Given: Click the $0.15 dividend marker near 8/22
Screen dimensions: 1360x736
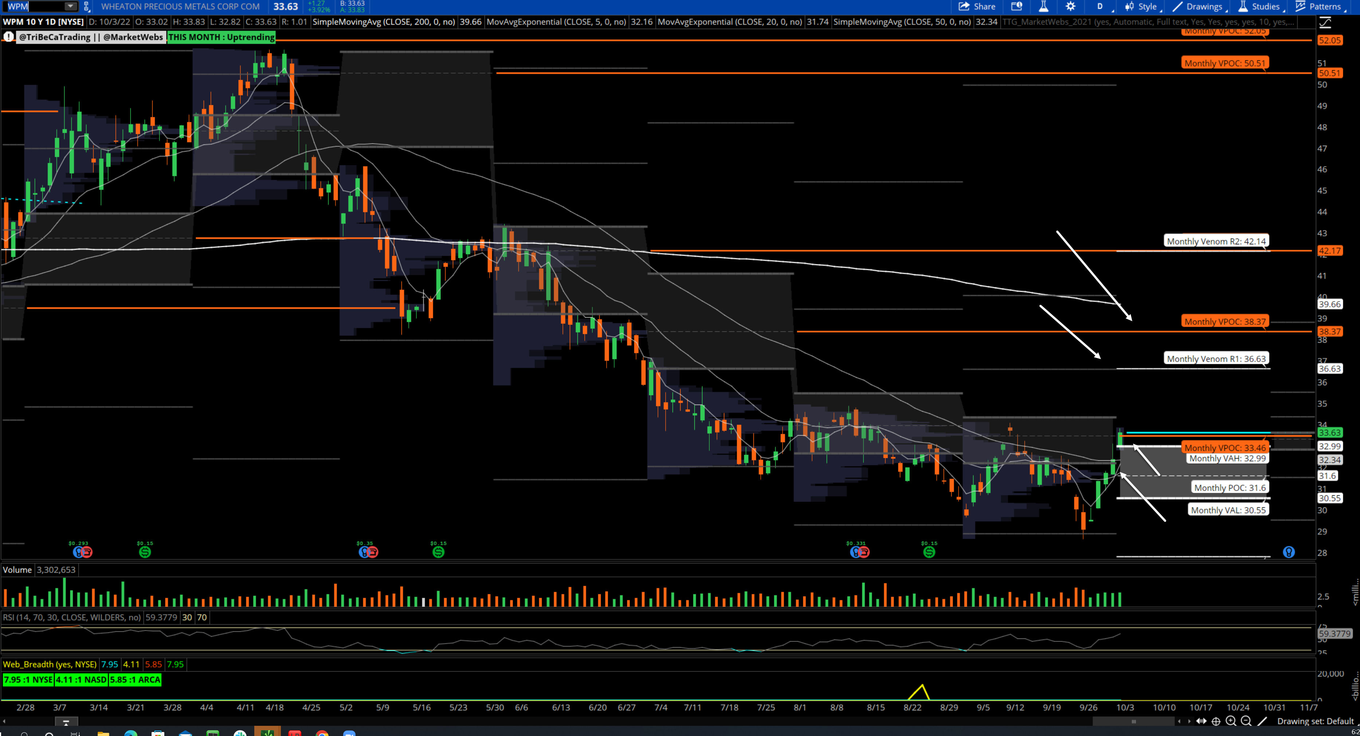Looking at the screenshot, I should tap(929, 552).
